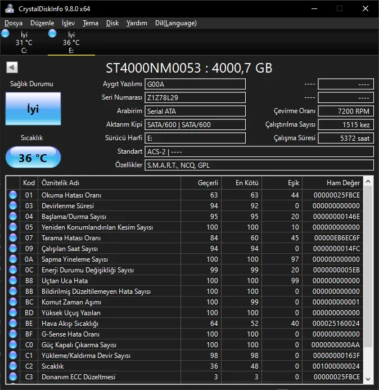Select the 'Güç Kapalı Çıkarma Sayısı' attribute name
The height and width of the screenshot is (390, 379).
tap(79, 345)
